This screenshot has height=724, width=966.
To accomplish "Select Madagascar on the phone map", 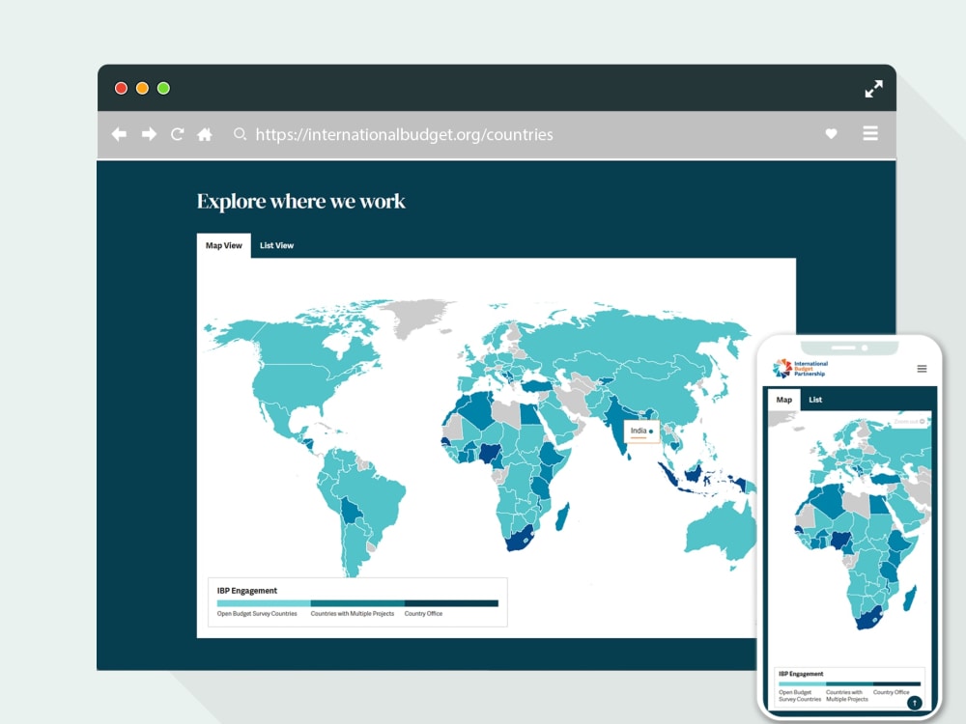I will [x=910, y=599].
